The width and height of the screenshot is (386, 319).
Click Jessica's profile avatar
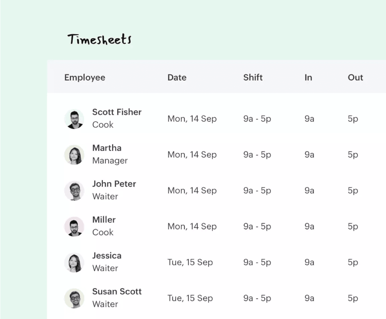[74, 262]
